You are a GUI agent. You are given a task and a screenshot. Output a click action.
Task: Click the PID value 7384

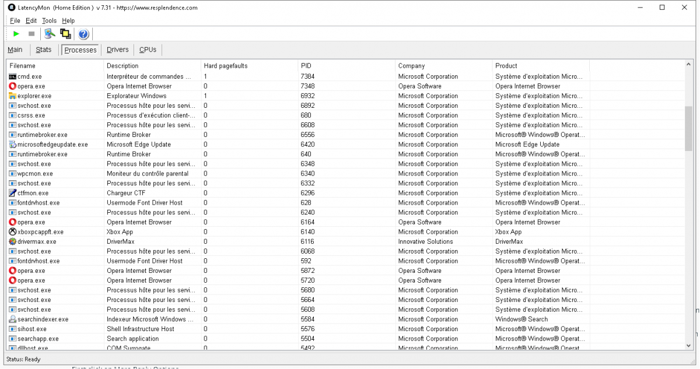tap(307, 76)
